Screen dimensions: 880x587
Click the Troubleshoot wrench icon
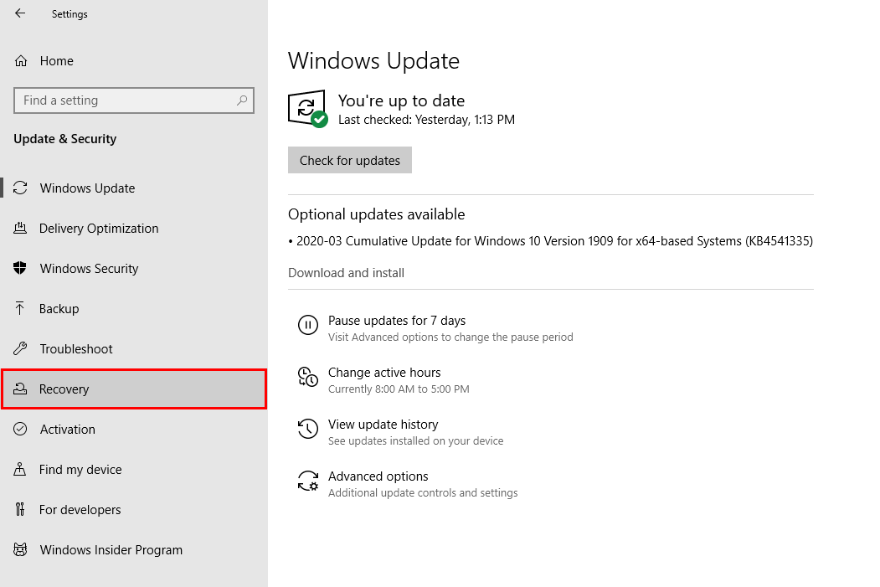click(20, 348)
